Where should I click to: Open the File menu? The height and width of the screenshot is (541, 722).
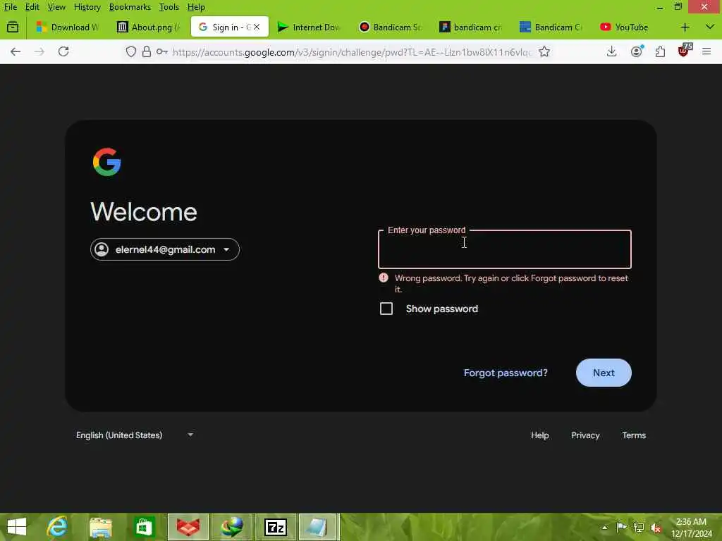[10, 7]
